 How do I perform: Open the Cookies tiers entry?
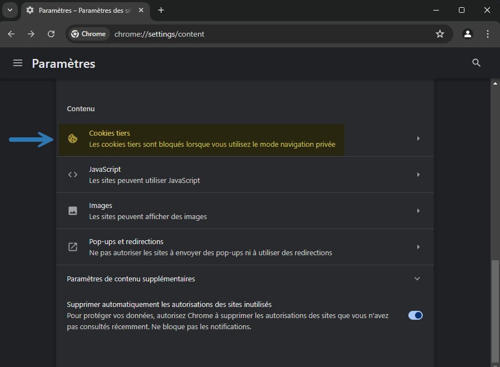point(245,138)
